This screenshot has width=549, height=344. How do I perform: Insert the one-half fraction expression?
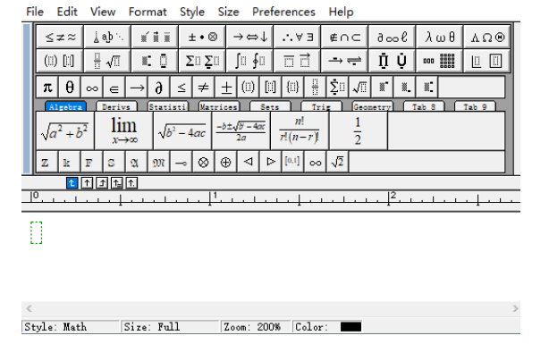[x=359, y=130]
